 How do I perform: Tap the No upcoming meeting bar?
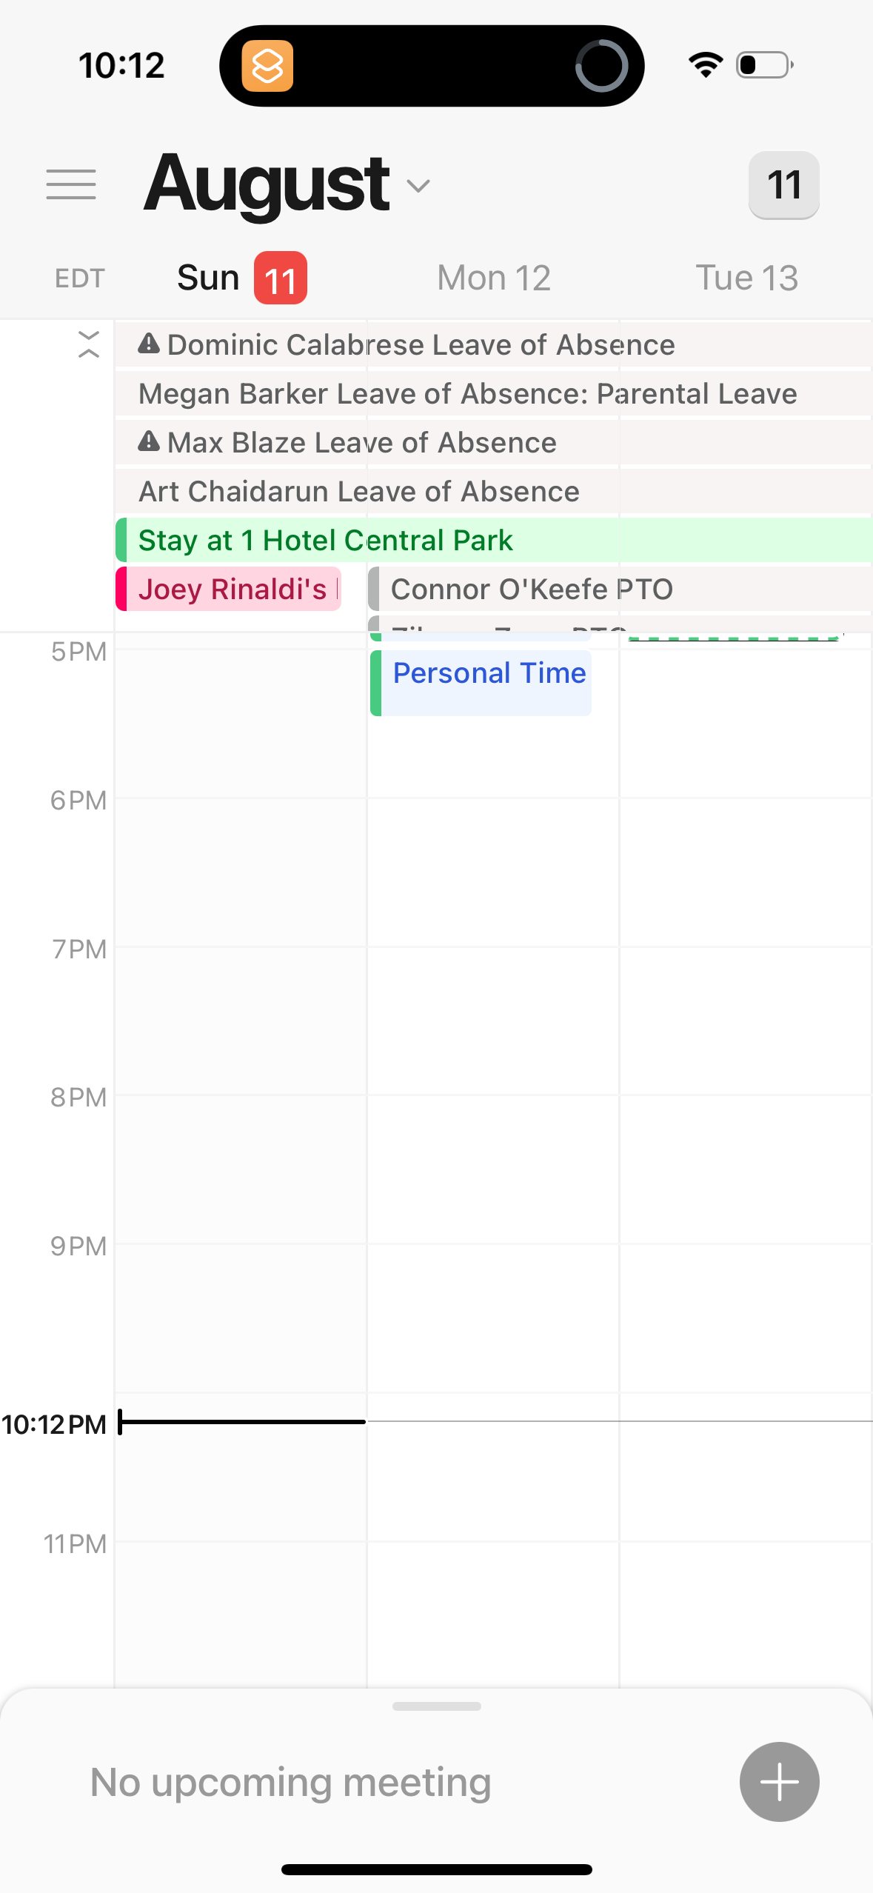tap(289, 1781)
